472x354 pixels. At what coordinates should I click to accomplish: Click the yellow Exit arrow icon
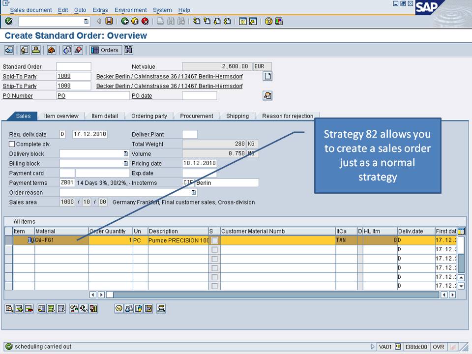(x=135, y=21)
